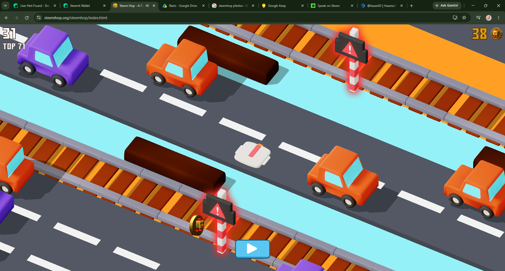This screenshot has width=505, height=271.
Task: Click the gold coin icon beside 38
Action: pos(496,34)
